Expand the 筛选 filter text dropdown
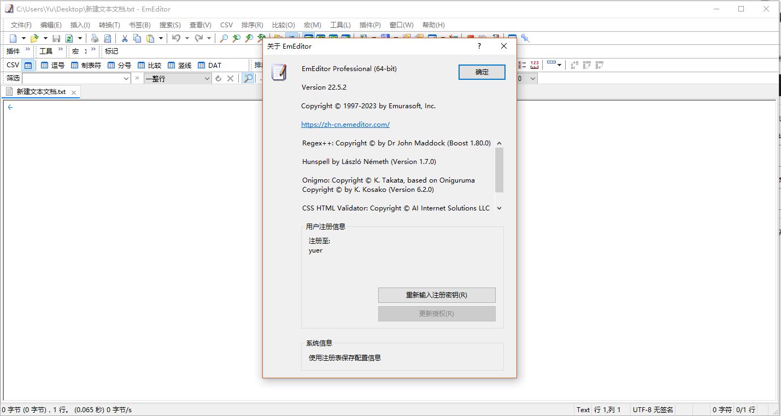 [126, 79]
